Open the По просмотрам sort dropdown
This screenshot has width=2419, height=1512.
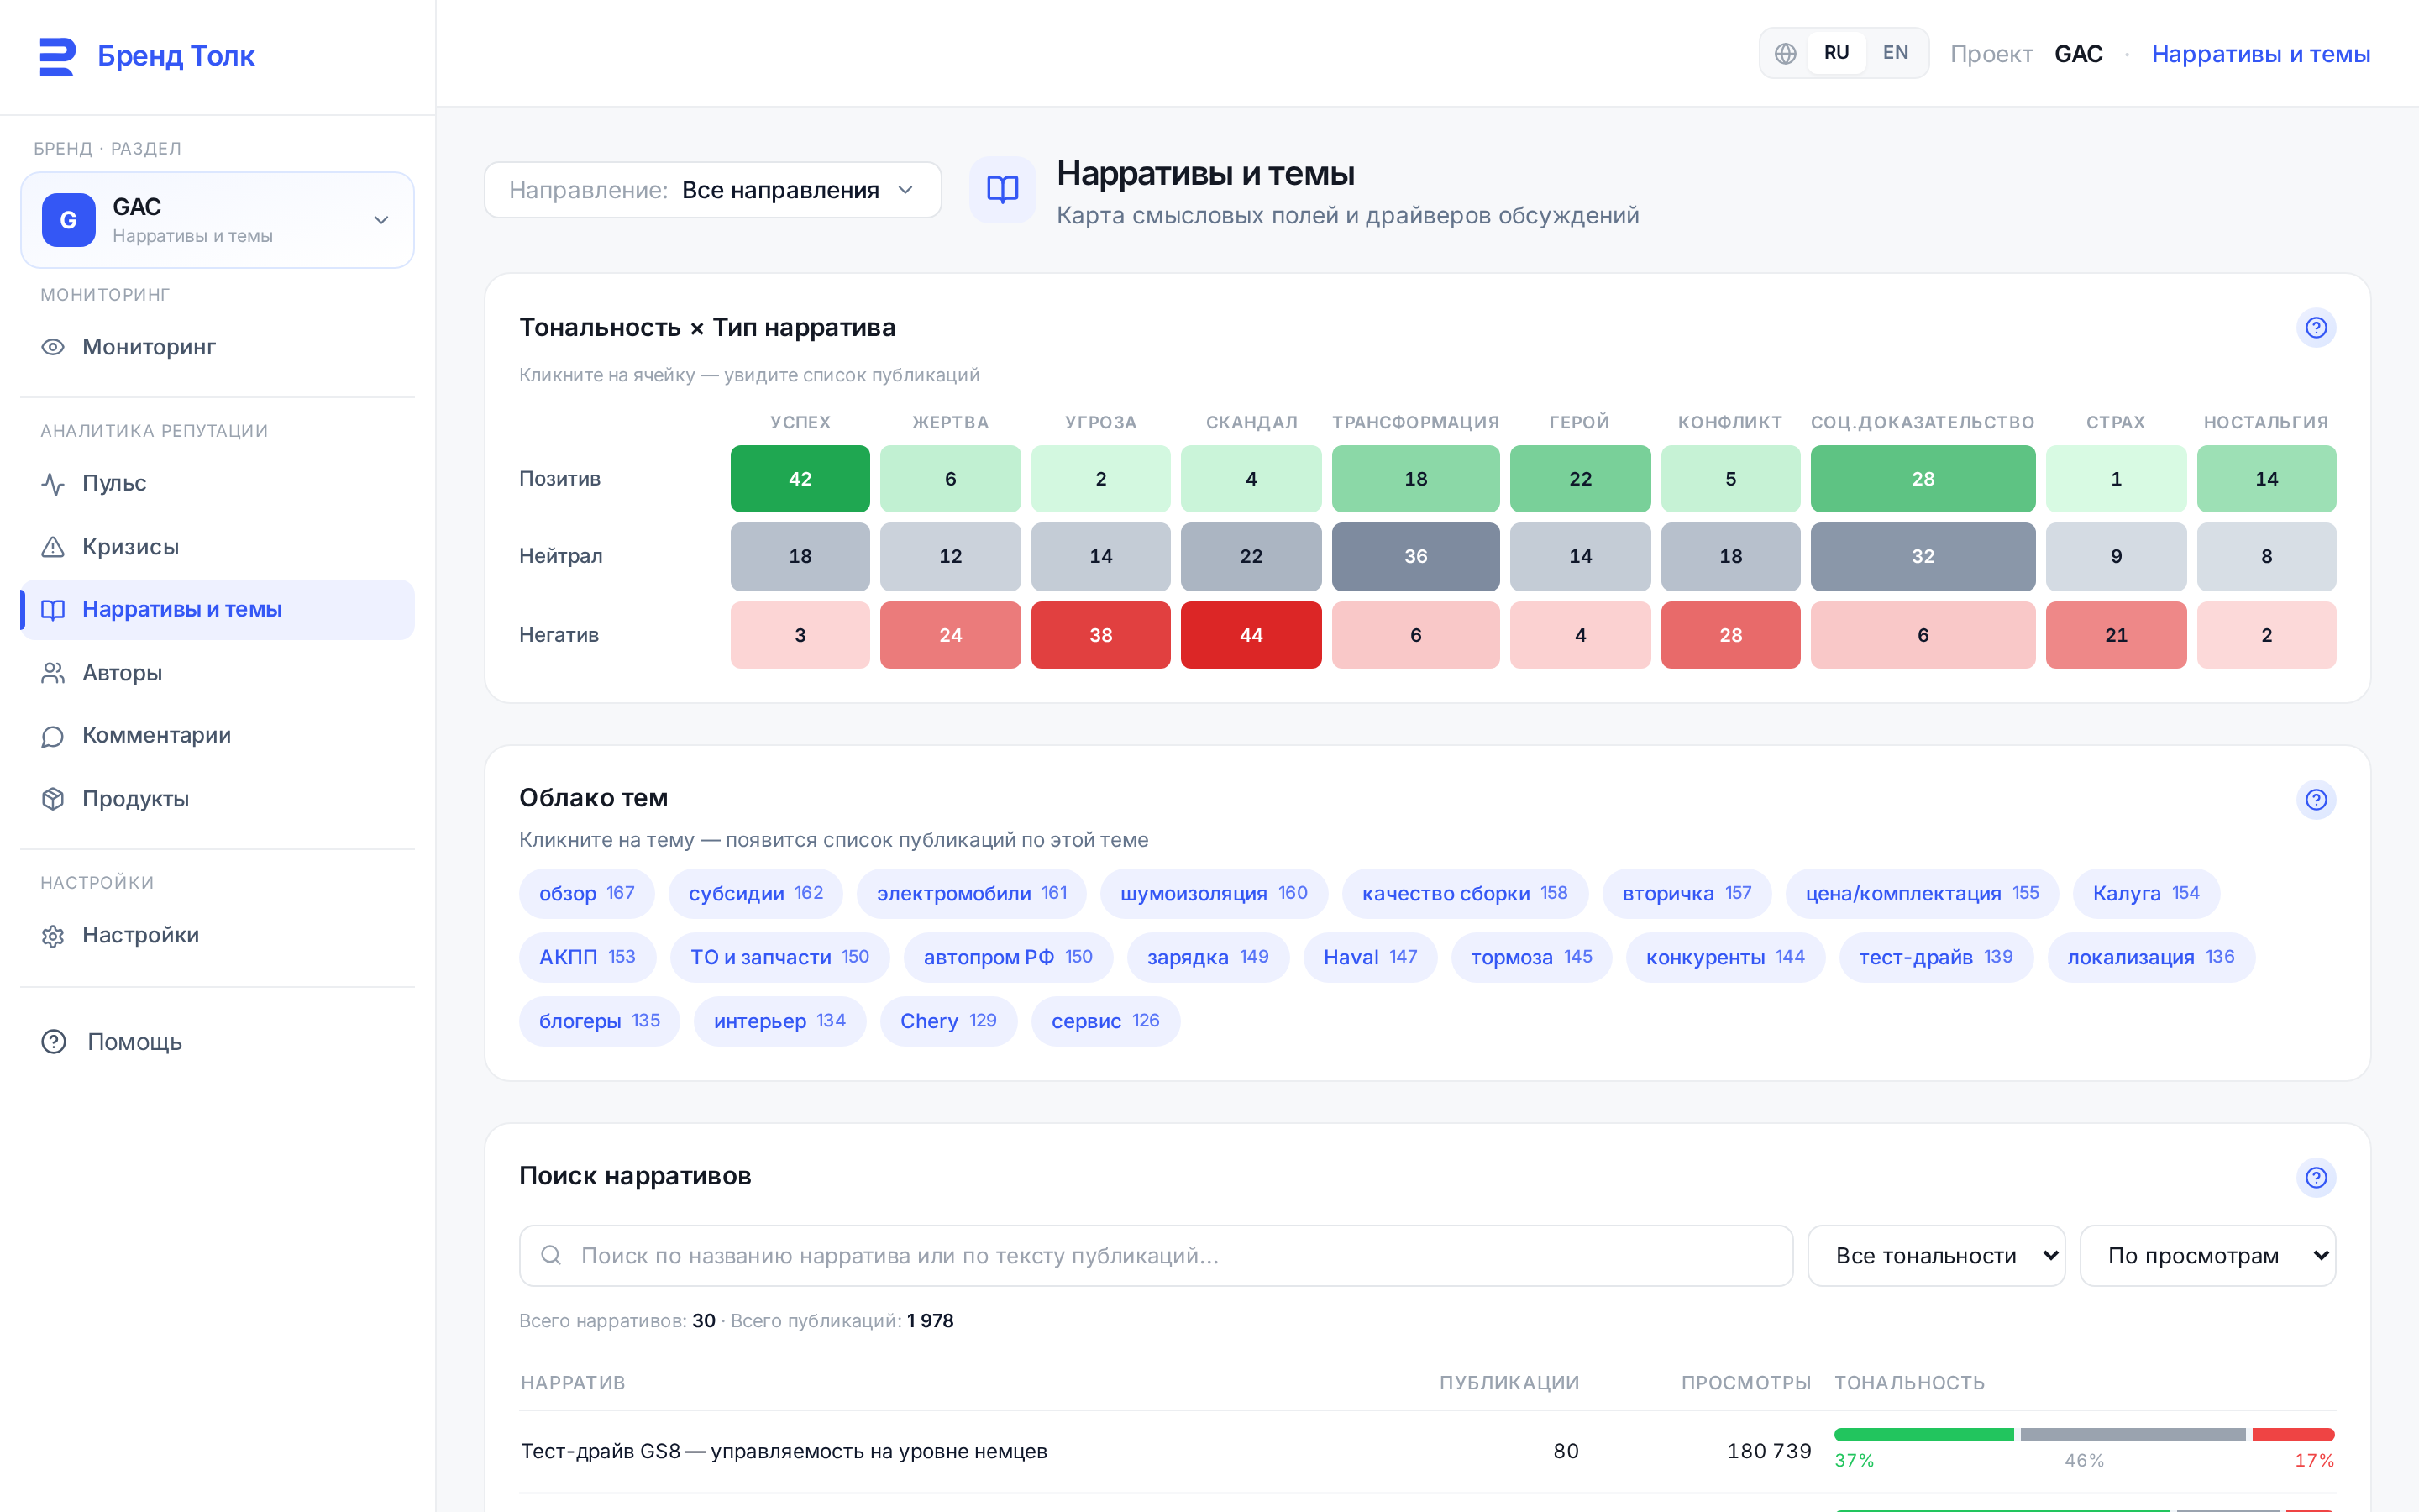(2207, 1256)
